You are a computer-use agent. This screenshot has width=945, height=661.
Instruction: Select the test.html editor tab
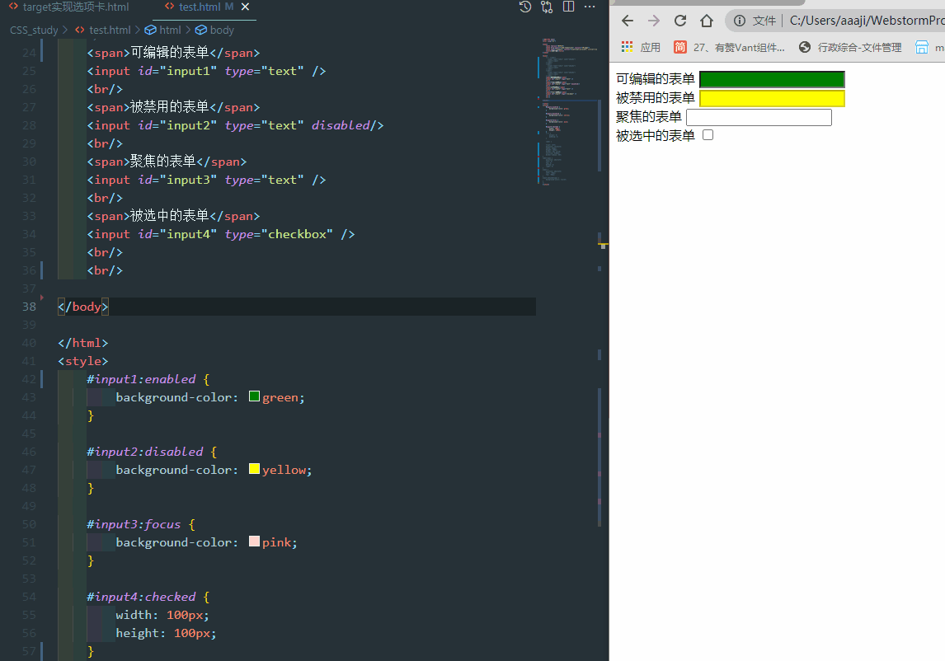pos(199,7)
